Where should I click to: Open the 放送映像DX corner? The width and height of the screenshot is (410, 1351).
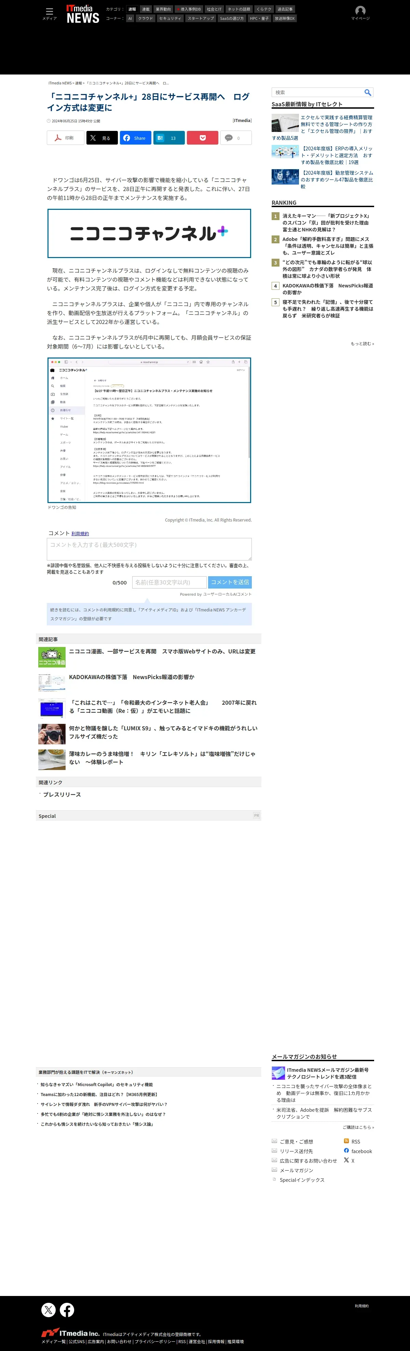point(285,18)
